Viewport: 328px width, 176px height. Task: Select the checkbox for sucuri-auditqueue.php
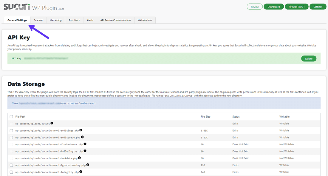[x=11, y=137]
